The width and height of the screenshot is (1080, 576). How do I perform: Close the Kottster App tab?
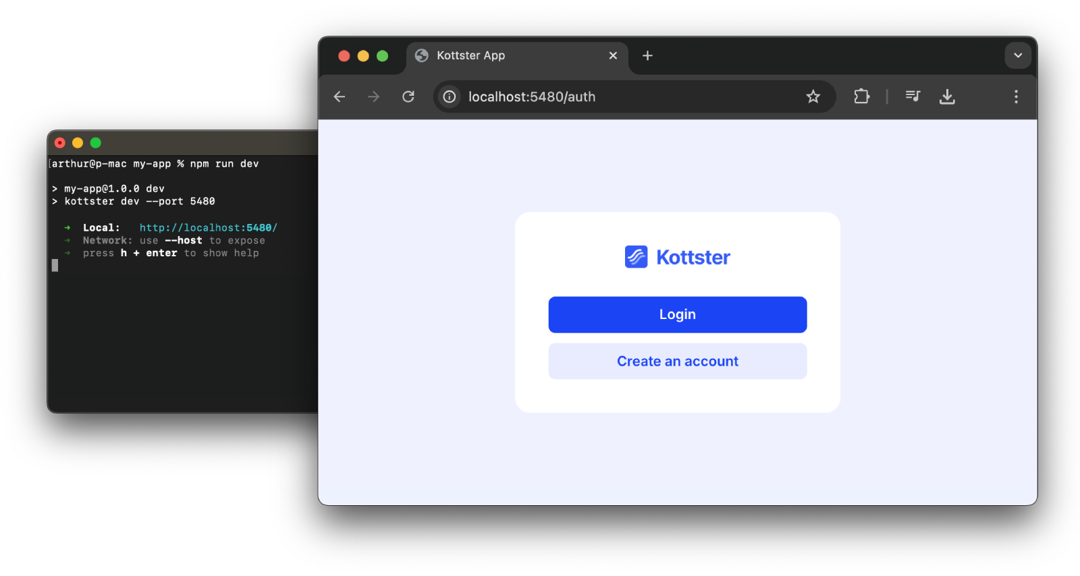pos(613,55)
